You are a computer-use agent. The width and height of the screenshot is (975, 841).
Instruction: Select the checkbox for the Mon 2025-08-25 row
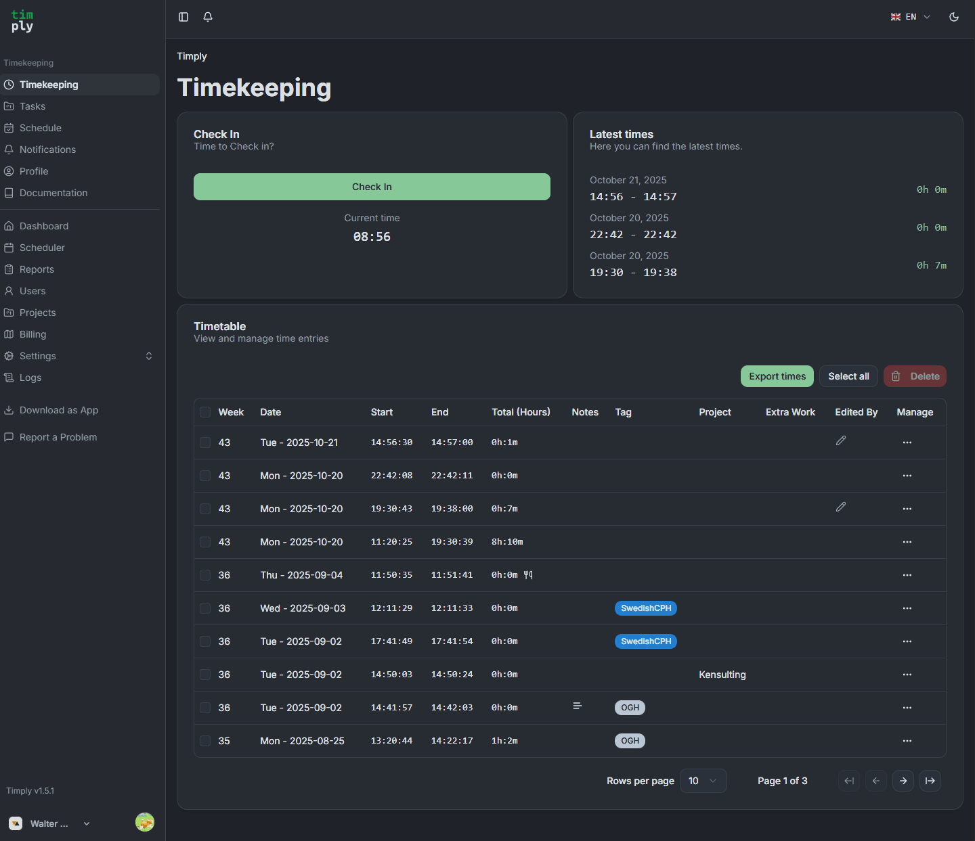point(205,741)
